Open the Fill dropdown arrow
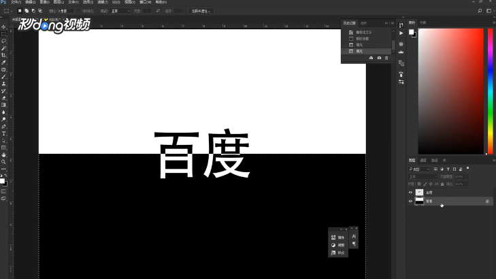This screenshot has height=279, width=496. click(x=467, y=184)
